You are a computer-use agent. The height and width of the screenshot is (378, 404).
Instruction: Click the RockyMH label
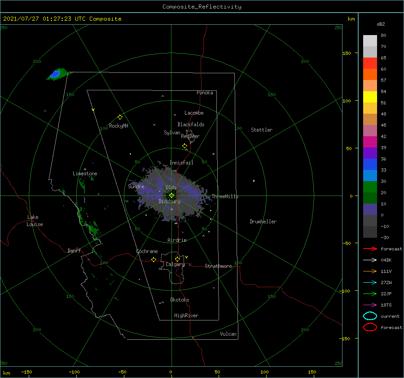click(119, 126)
